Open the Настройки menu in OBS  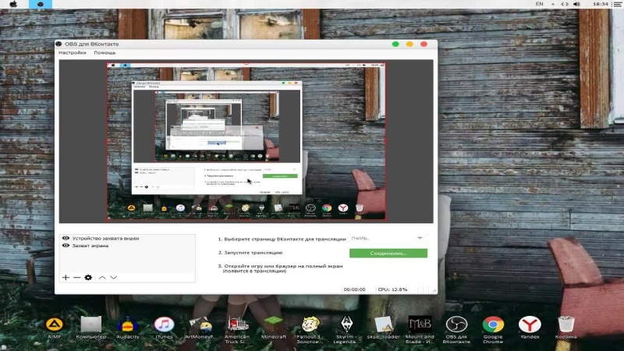73,52
